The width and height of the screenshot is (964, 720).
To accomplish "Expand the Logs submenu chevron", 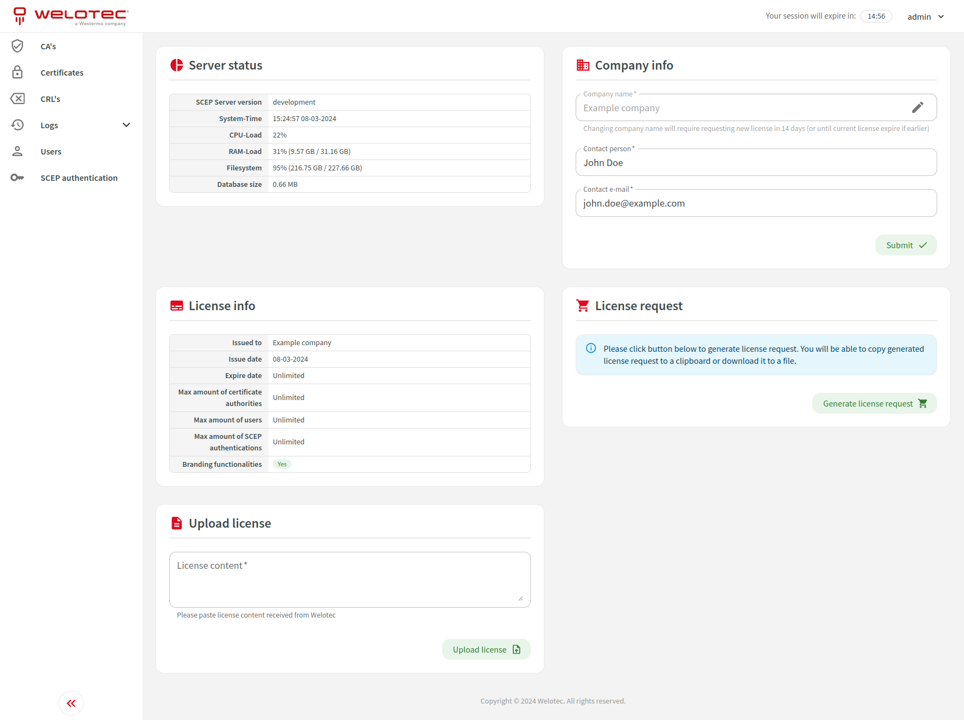I will point(127,125).
